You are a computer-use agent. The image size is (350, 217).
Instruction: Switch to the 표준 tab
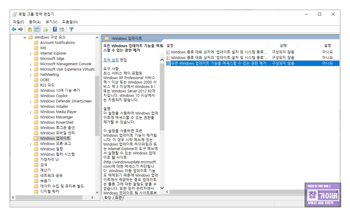point(118,198)
